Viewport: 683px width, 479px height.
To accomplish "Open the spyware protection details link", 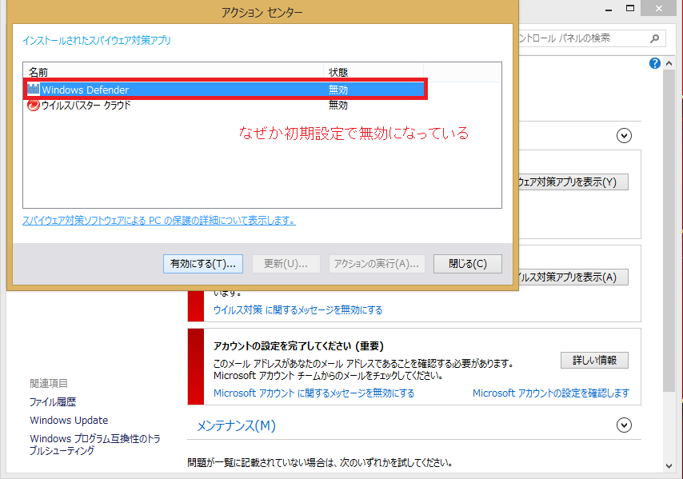I will tap(159, 221).
